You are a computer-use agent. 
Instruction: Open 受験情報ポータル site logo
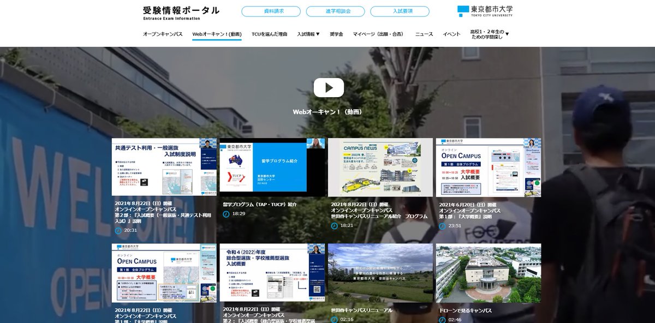pyautogui.click(x=181, y=13)
